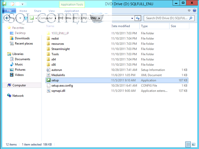The image size is (199, 149).
Task: Click the Properties quick access icon
Action: [12, 4]
